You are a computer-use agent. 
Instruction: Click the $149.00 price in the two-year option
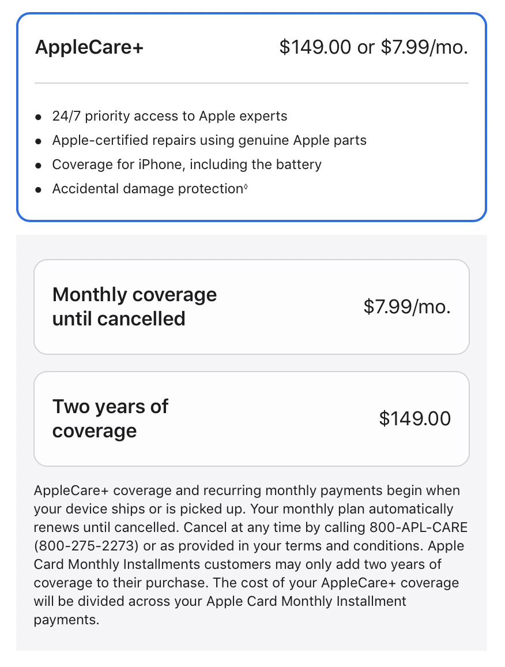(x=414, y=419)
